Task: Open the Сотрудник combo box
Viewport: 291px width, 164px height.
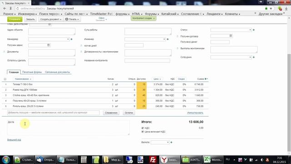Action: (x=231, y=57)
